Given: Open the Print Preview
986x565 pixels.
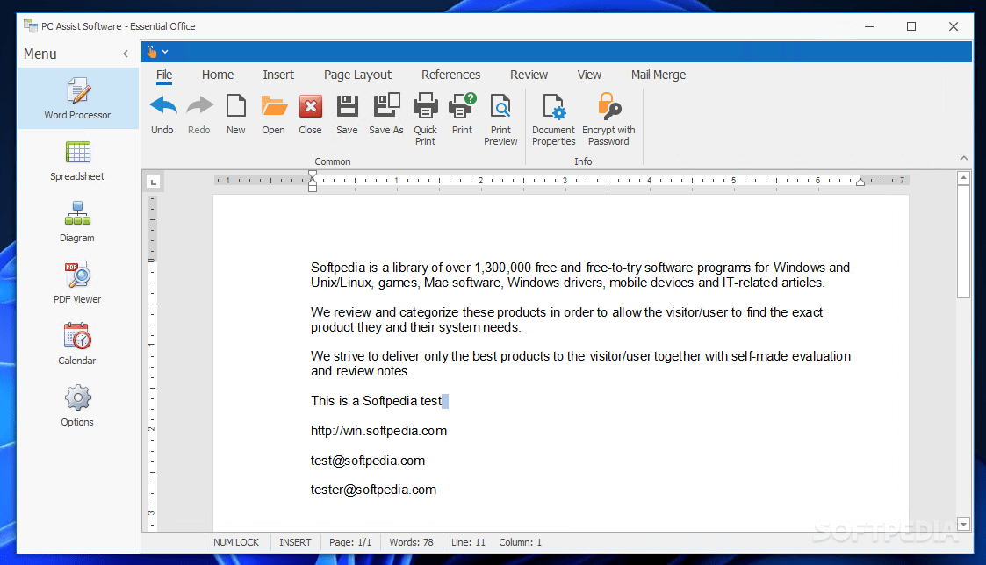Looking at the screenshot, I should (x=500, y=114).
